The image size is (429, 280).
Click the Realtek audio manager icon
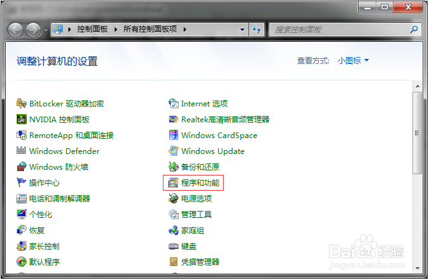(174, 120)
